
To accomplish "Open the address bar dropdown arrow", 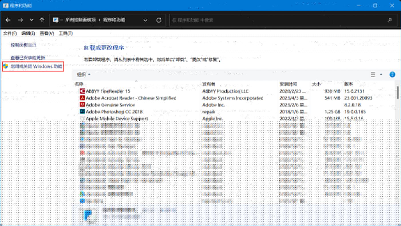I will 145,20.
